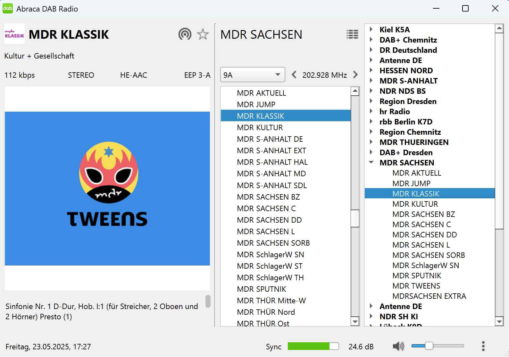The width and height of the screenshot is (509, 357).
Task: Expand the hr Radio ensemble
Action: (371, 111)
